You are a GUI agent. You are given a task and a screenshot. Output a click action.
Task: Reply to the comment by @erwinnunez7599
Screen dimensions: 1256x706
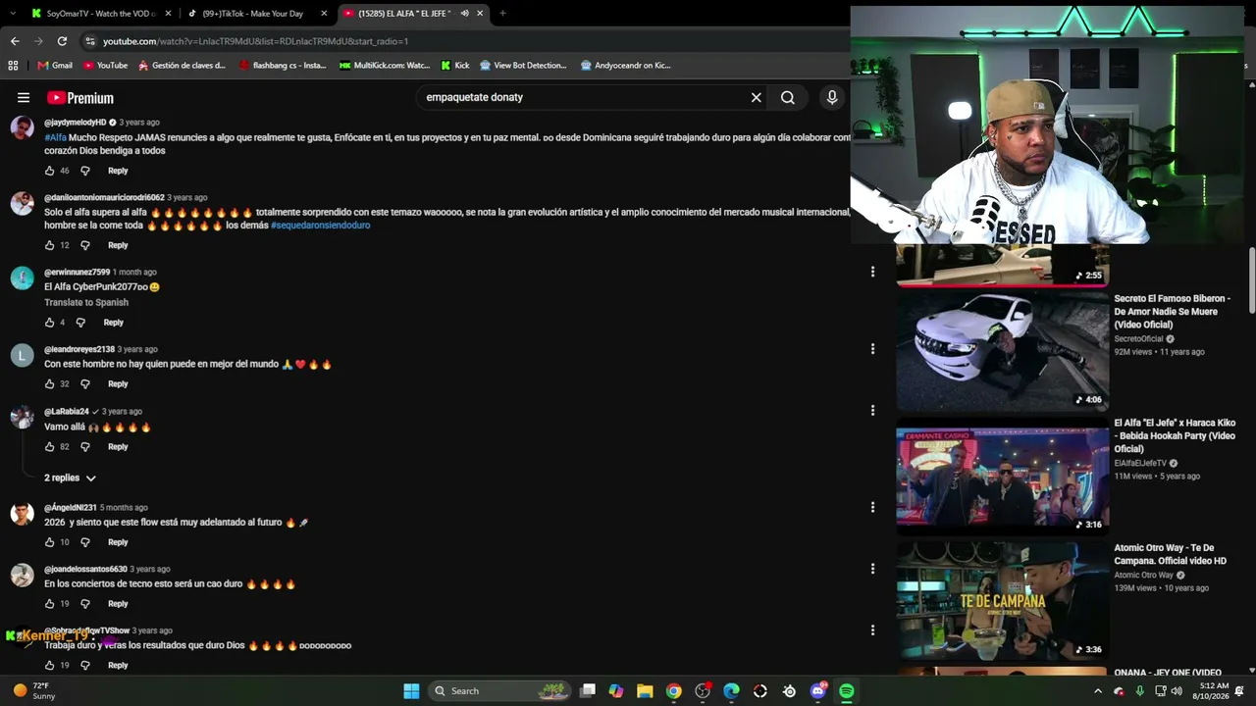[114, 323]
